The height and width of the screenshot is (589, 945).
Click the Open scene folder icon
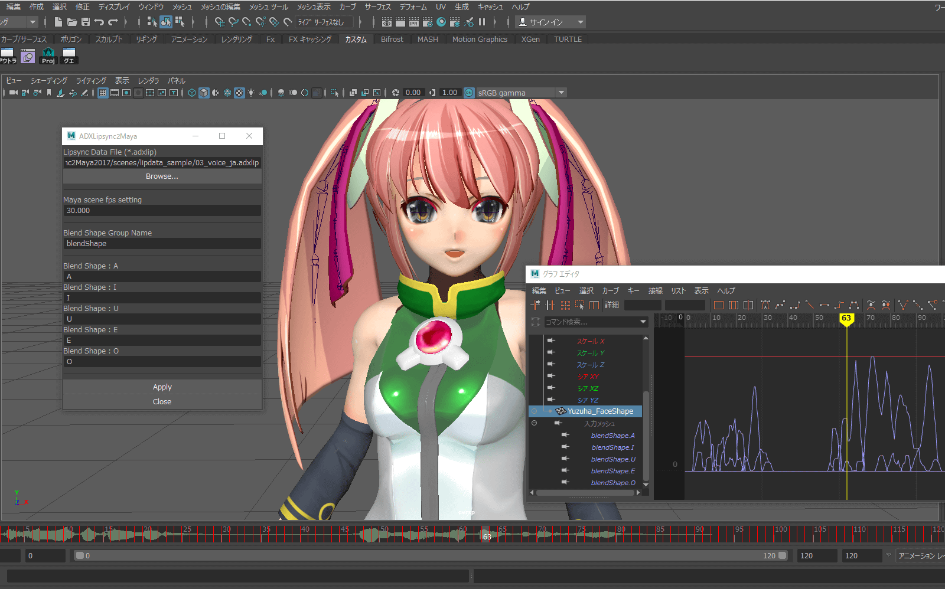[x=72, y=22]
